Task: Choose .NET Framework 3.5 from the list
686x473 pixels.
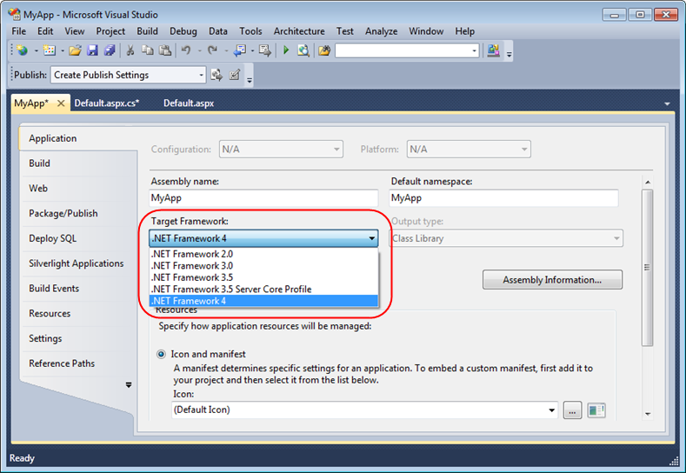Action: point(263,277)
